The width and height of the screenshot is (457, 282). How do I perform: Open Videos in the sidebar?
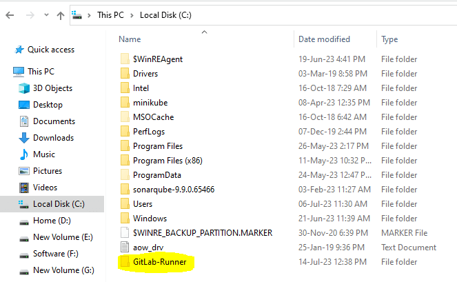(x=45, y=188)
